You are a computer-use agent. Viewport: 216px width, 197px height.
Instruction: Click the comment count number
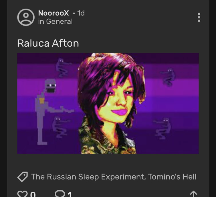[70, 194]
